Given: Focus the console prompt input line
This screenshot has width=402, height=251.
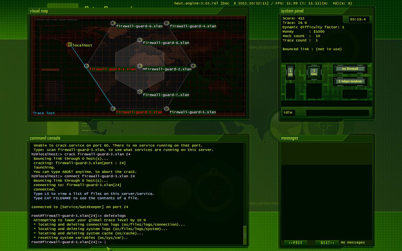Looking at the screenshot, I should tap(157, 242).
